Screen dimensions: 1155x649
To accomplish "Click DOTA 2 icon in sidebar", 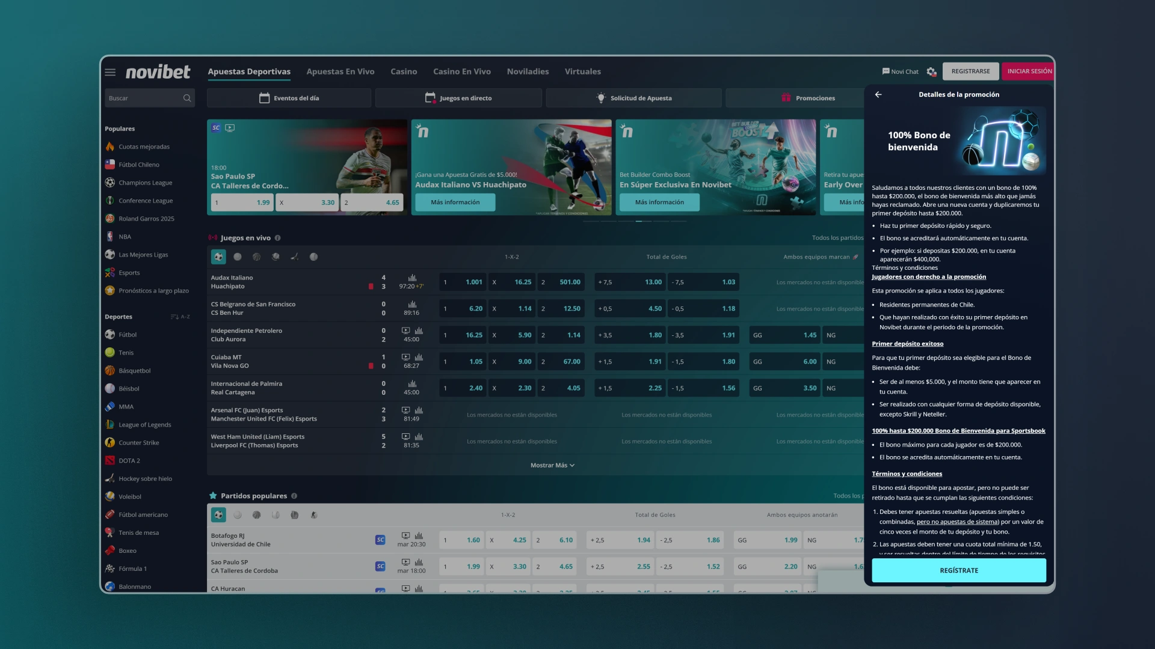I will point(109,461).
